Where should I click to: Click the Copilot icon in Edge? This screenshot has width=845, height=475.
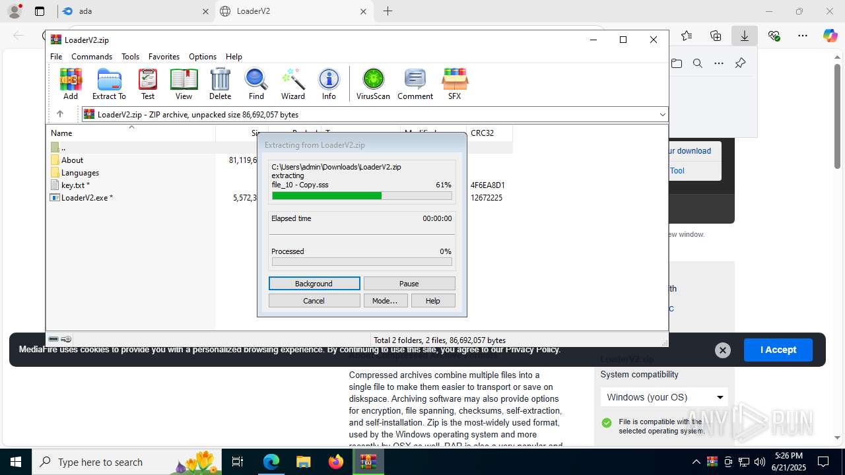[x=830, y=36]
